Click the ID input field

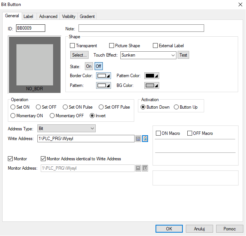pyautogui.click(x=31, y=28)
